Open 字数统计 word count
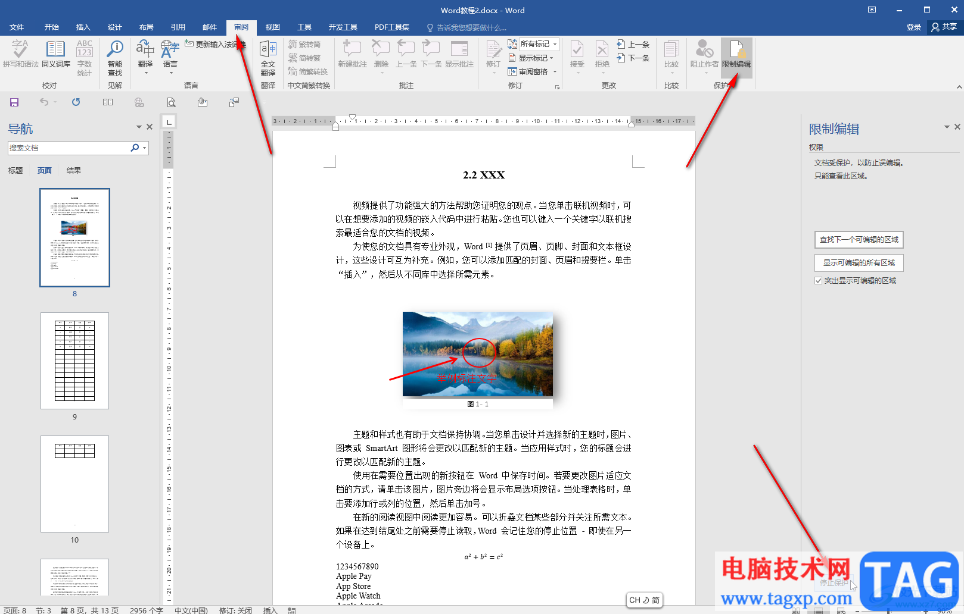Viewport: 964px width, 614px height. click(85, 58)
